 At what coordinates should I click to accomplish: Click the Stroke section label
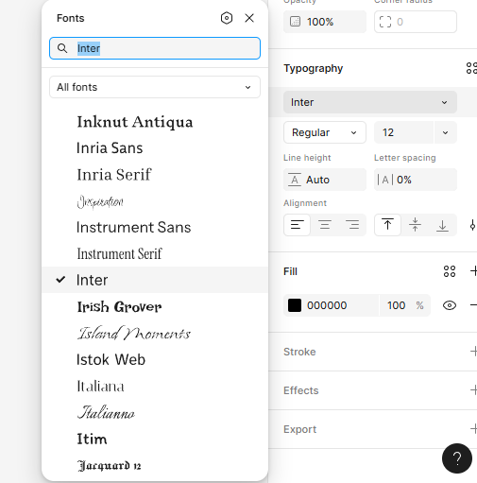point(299,352)
